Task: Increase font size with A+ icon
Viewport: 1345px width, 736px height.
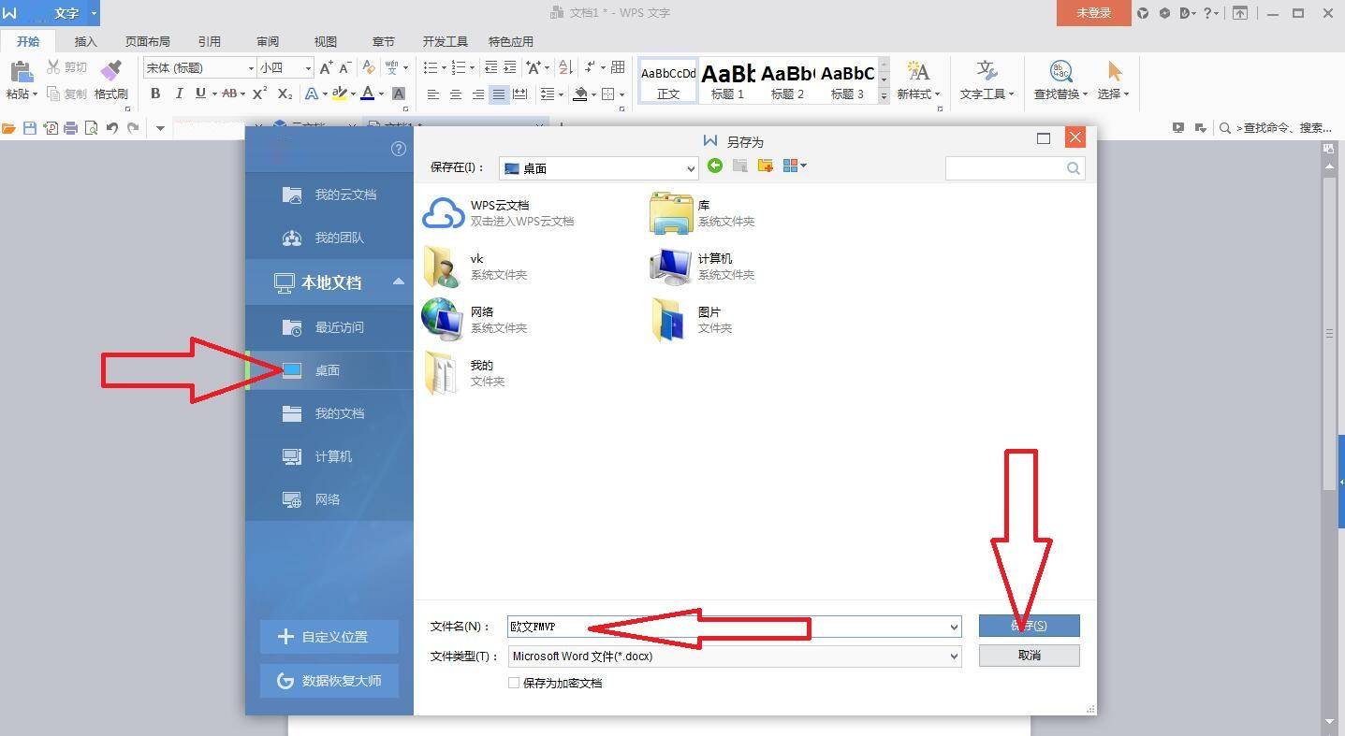Action: tap(326, 67)
